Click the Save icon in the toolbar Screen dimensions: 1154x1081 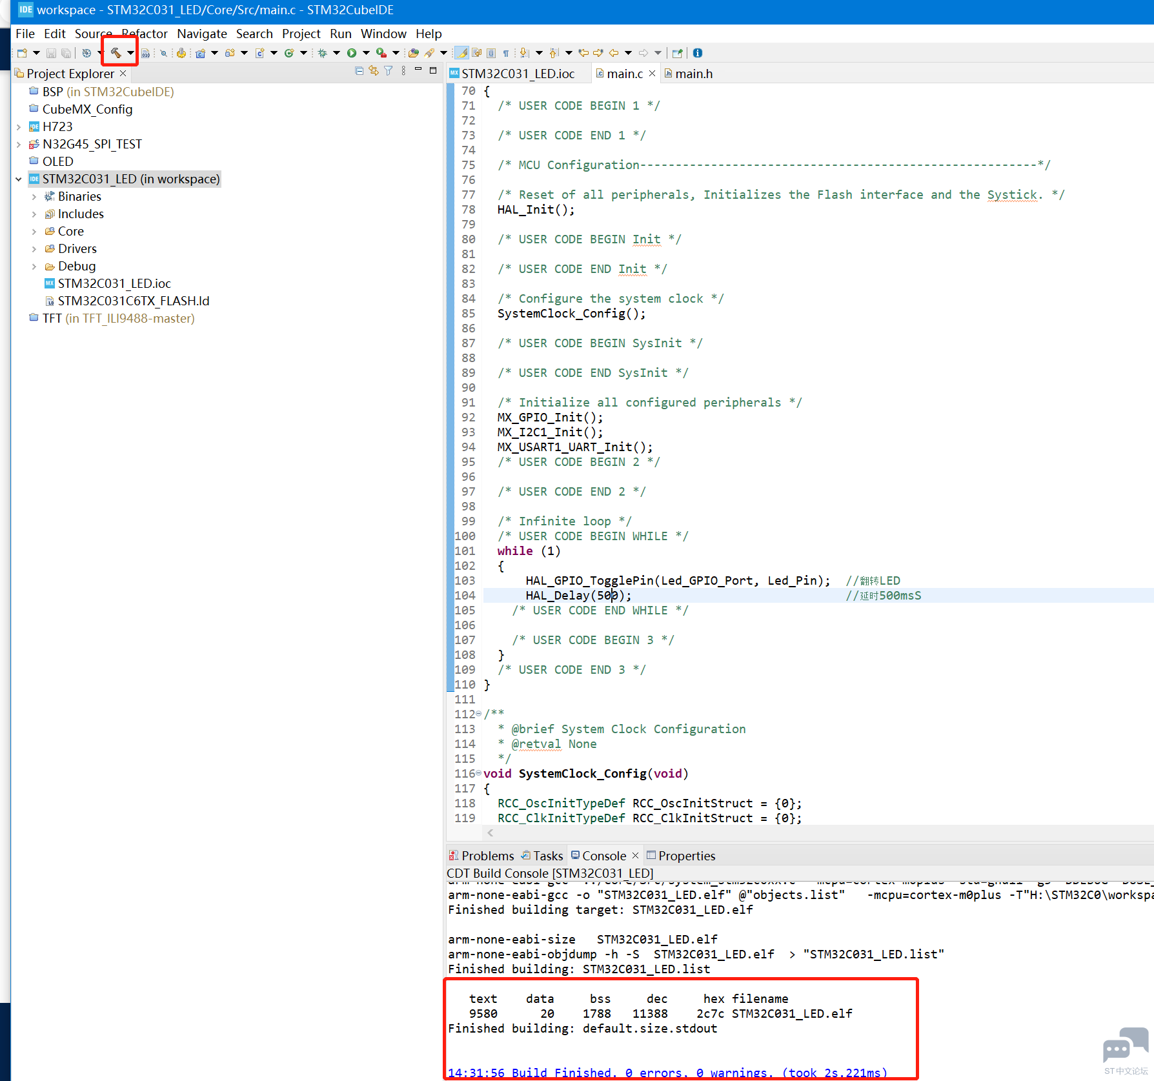tap(51, 53)
